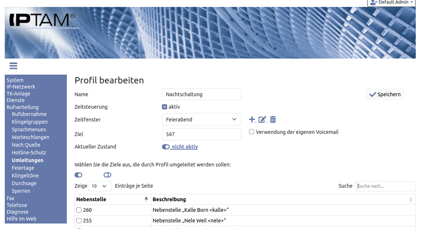
Task: Click the Default Admin user icon
Action: click(374, 2)
